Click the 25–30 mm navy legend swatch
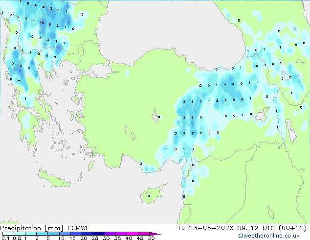The image size is (310, 240). pyautogui.click(x=98, y=234)
